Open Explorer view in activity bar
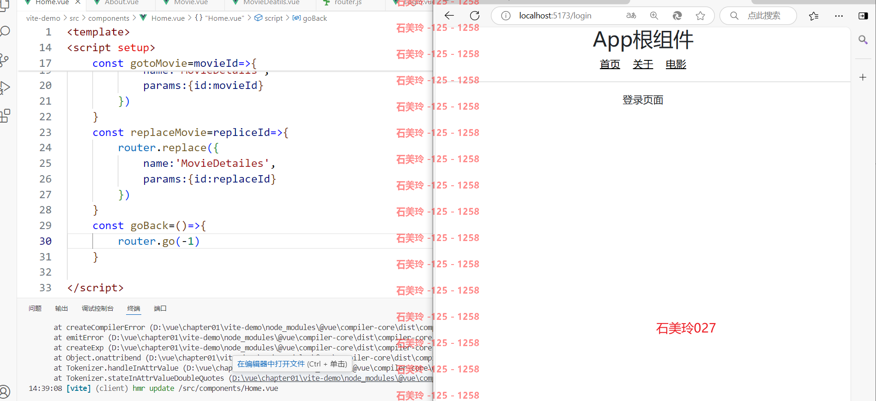Viewport: 876px width, 401px height. [x=4, y=5]
